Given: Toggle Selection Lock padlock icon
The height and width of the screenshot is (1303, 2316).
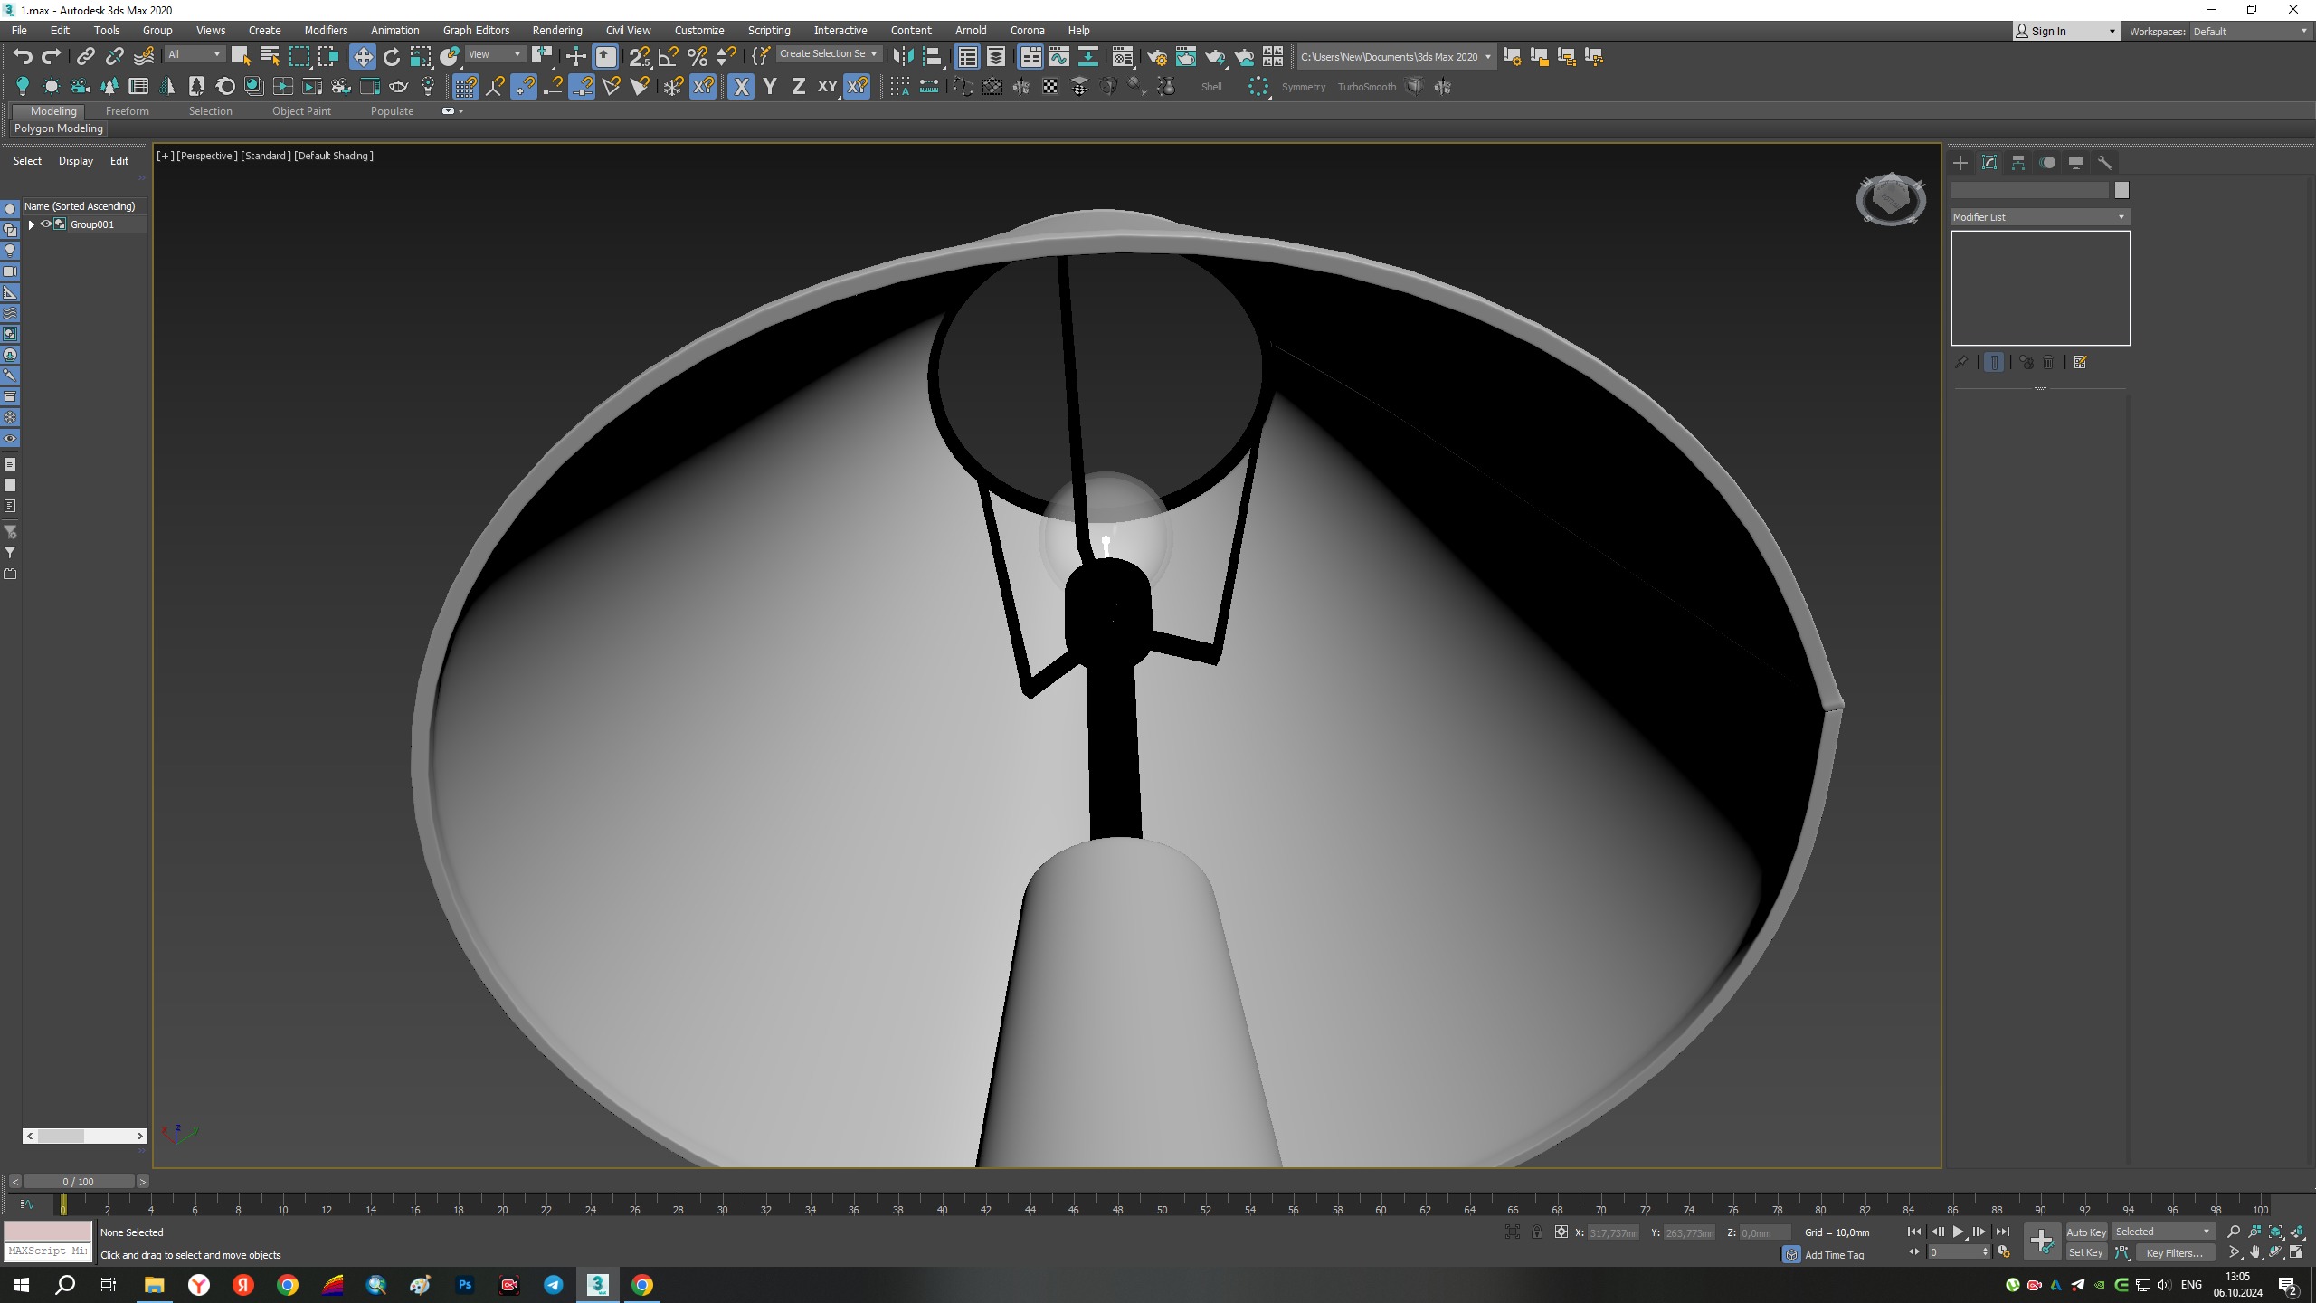Looking at the screenshot, I should [x=1536, y=1232].
